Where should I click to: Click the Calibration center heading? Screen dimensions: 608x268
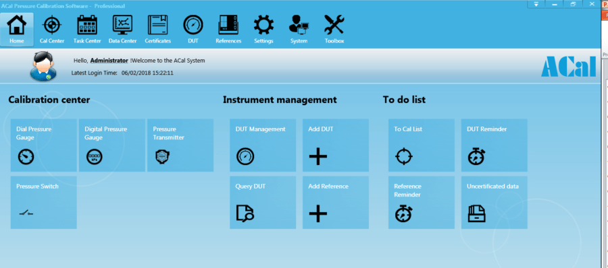tap(49, 100)
